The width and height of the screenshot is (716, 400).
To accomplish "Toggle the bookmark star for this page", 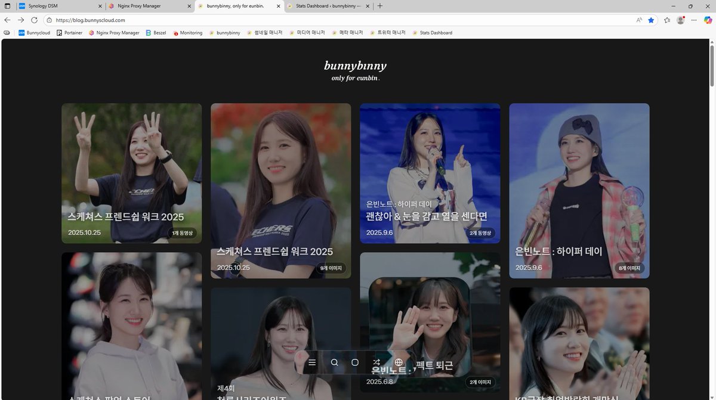I will pos(651,20).
